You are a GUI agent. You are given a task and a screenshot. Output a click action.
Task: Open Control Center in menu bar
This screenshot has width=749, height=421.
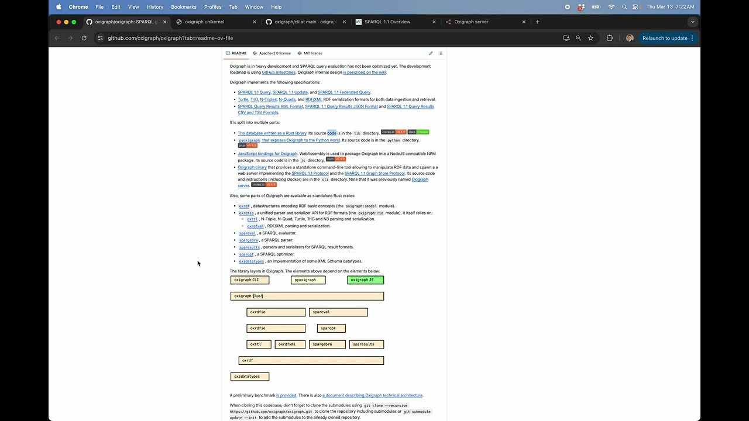(x=637, y=7)
